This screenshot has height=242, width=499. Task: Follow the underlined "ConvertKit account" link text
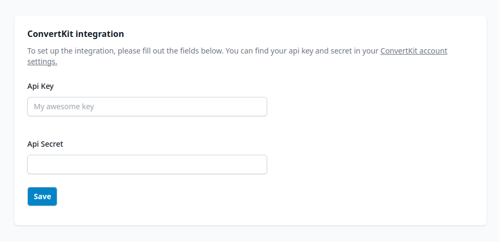(413, 51)
